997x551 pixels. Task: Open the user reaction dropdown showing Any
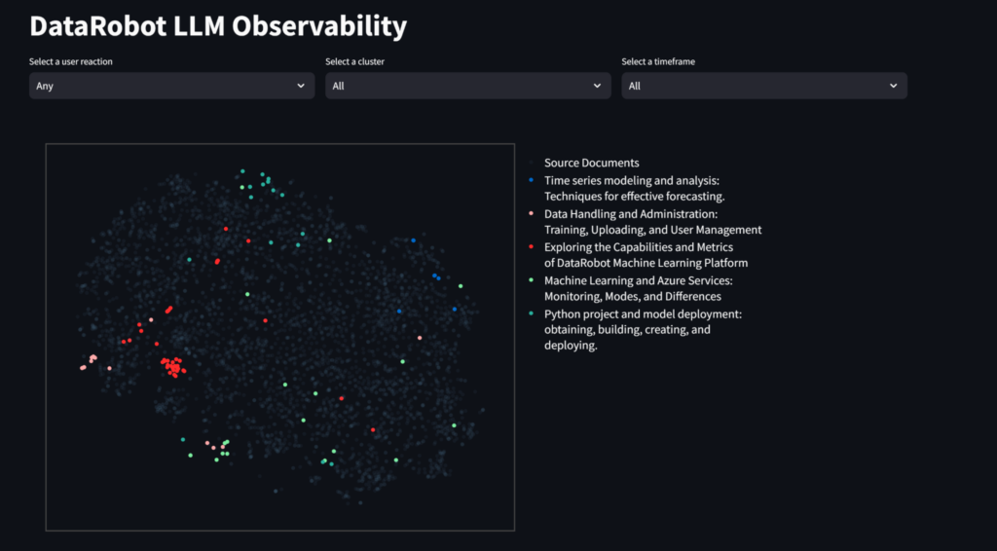pyautogui.click(x=170, y=86)
